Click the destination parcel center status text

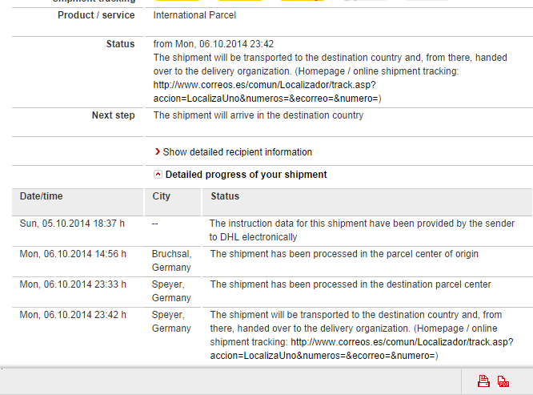coord(351,284)
